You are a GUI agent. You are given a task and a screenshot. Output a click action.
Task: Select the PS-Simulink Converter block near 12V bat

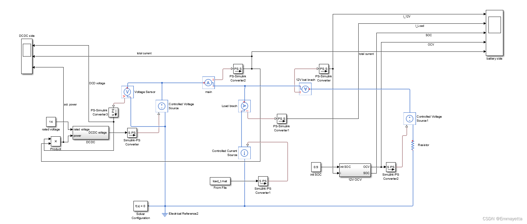[324, 69]
